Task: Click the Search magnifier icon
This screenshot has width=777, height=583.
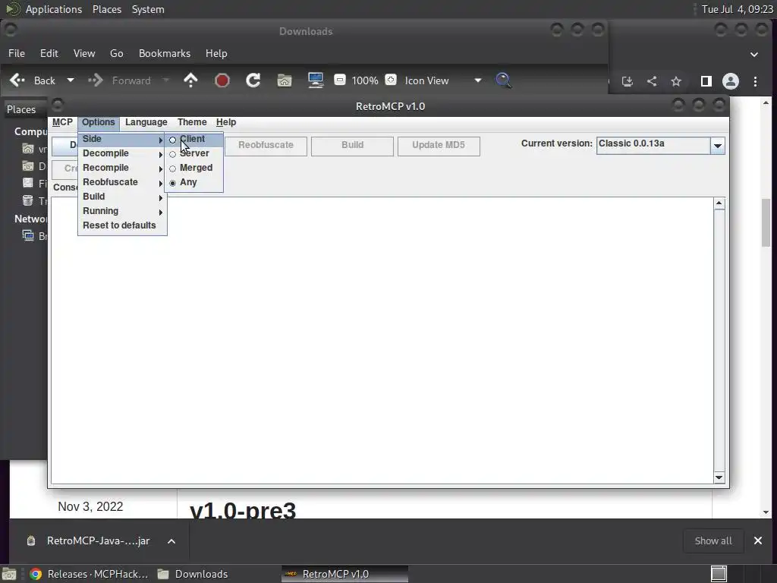Action: coord(504,80)
